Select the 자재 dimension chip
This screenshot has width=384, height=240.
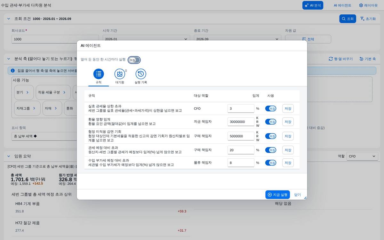[x=52, y=108]
